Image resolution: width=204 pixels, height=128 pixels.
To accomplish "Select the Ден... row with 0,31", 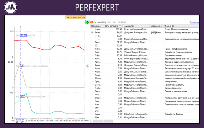I will coord(145,117).
